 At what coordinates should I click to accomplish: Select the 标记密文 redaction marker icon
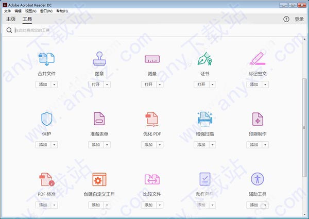[x=257, y=59]
